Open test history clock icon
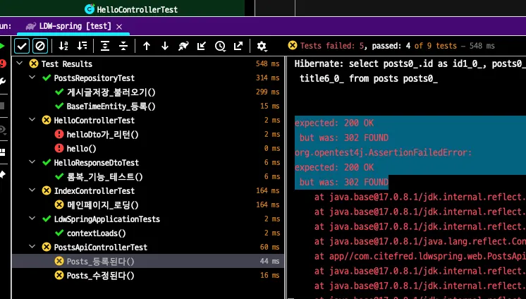Viewport: 526px width, 299px height. [220, 46]
